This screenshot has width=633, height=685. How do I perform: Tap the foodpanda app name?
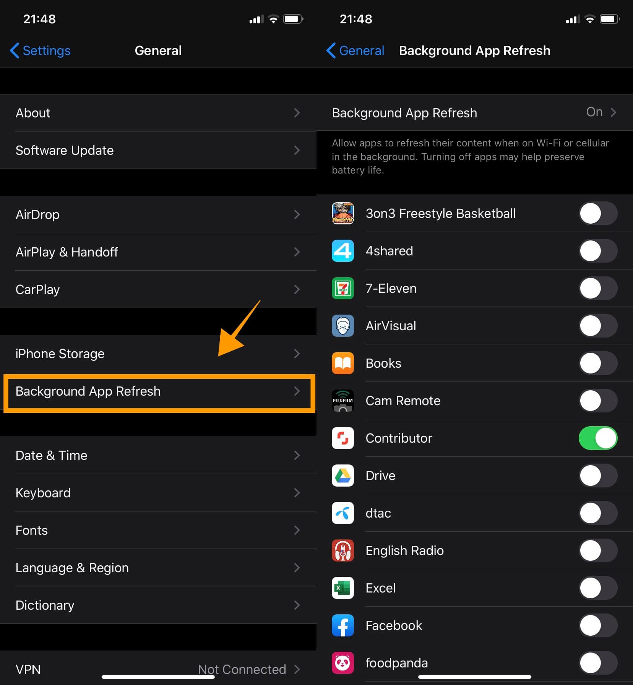(397, 663)
